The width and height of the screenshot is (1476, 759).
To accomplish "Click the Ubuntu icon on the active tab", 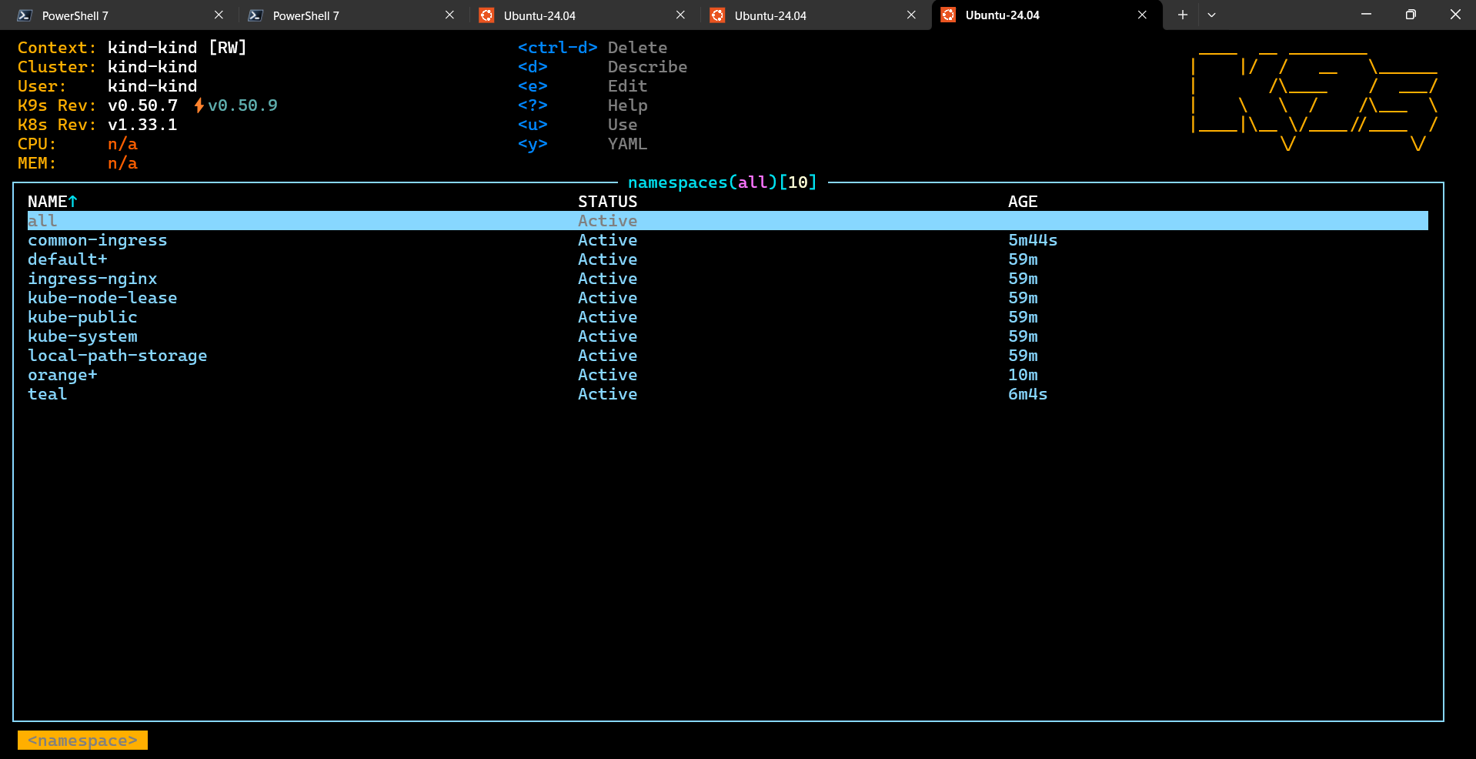I will pyautogui.click(x=948, y=15).
